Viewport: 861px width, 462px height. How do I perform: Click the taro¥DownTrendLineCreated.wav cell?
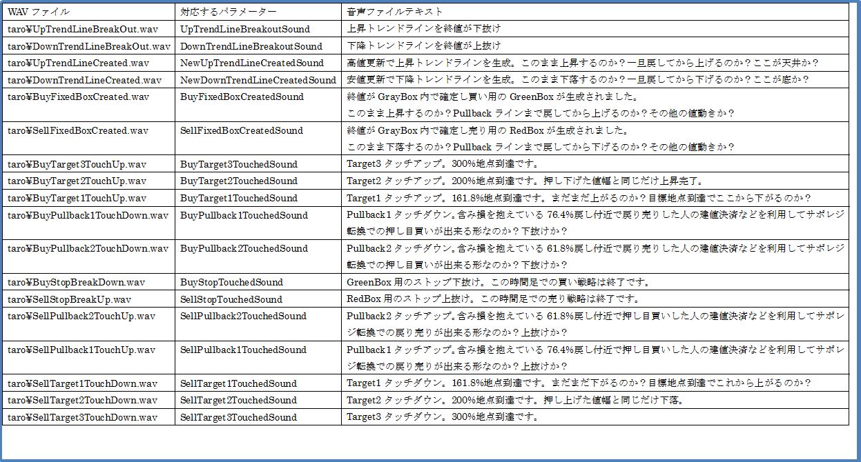(88, 80)
